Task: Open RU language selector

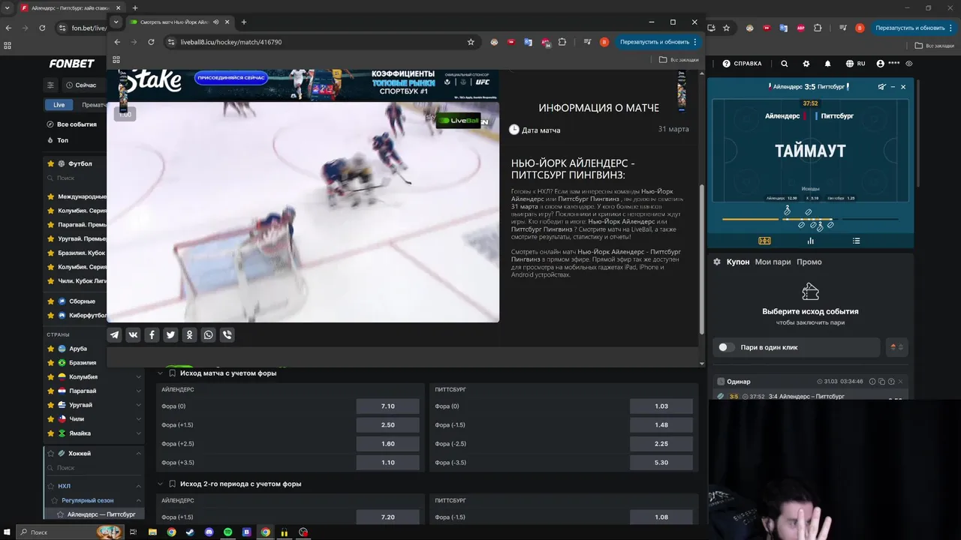Action: [x=856, y=64]
